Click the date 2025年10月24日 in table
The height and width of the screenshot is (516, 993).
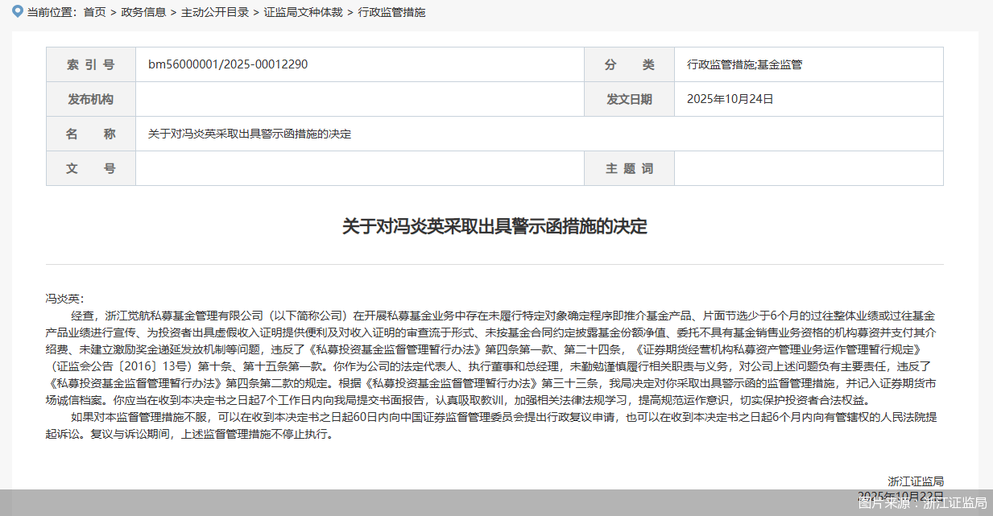click(730, 100)
